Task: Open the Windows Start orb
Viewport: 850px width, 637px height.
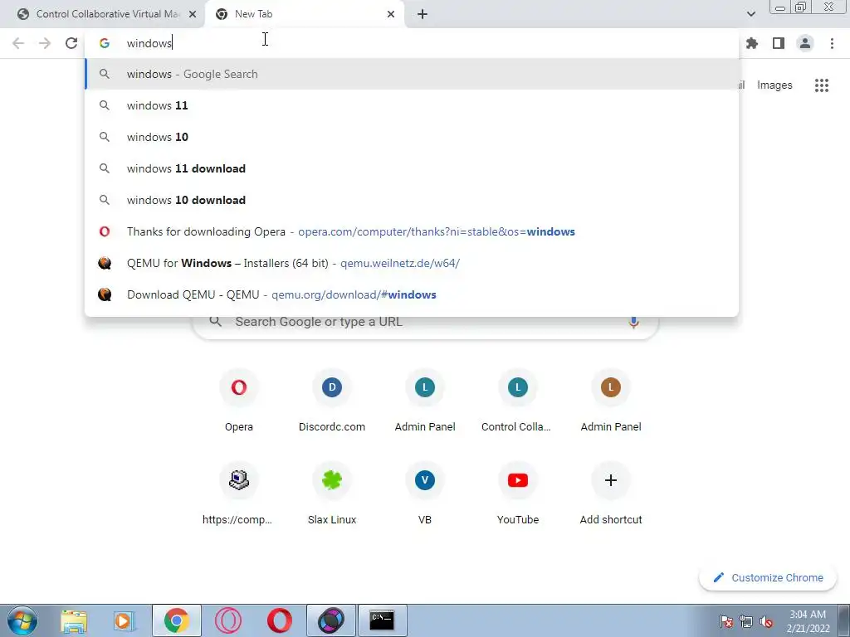Action: 22,620
